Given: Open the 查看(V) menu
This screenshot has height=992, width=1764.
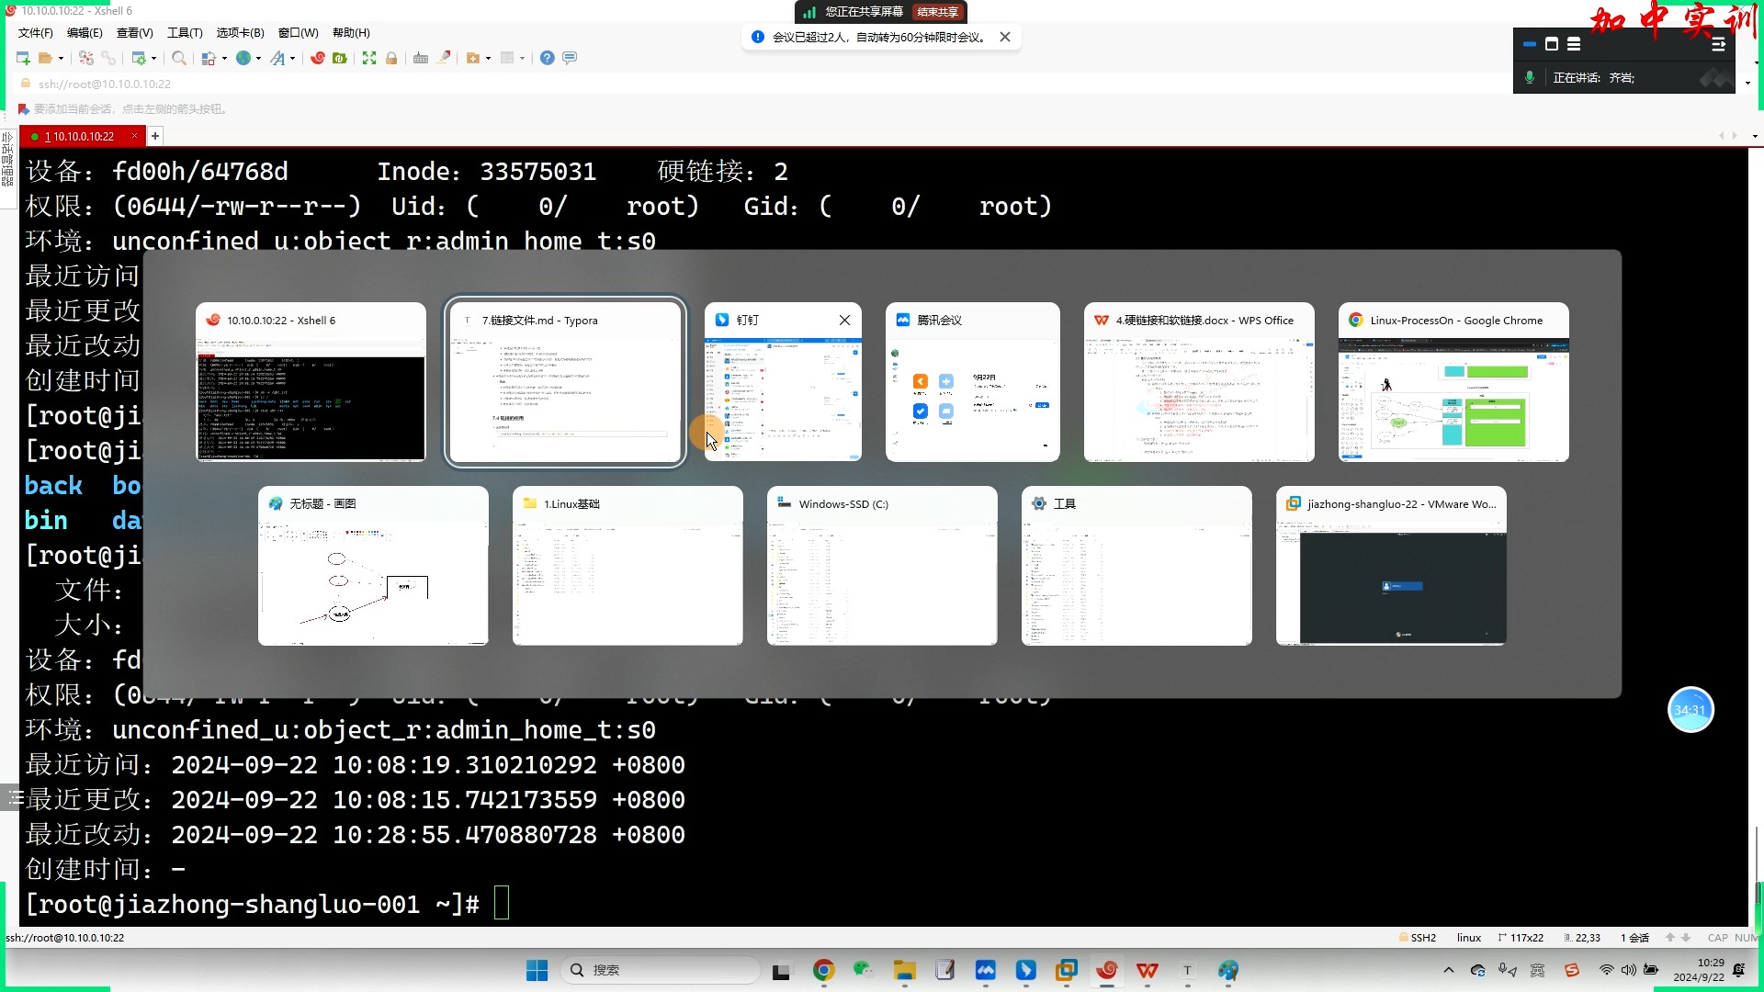Looking at the screenshot, I should [x=134, y=33].
